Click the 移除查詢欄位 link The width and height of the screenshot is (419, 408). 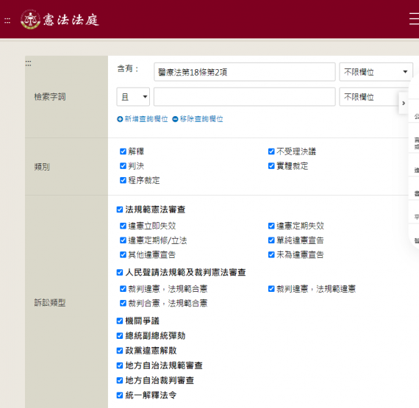(201, 119)
